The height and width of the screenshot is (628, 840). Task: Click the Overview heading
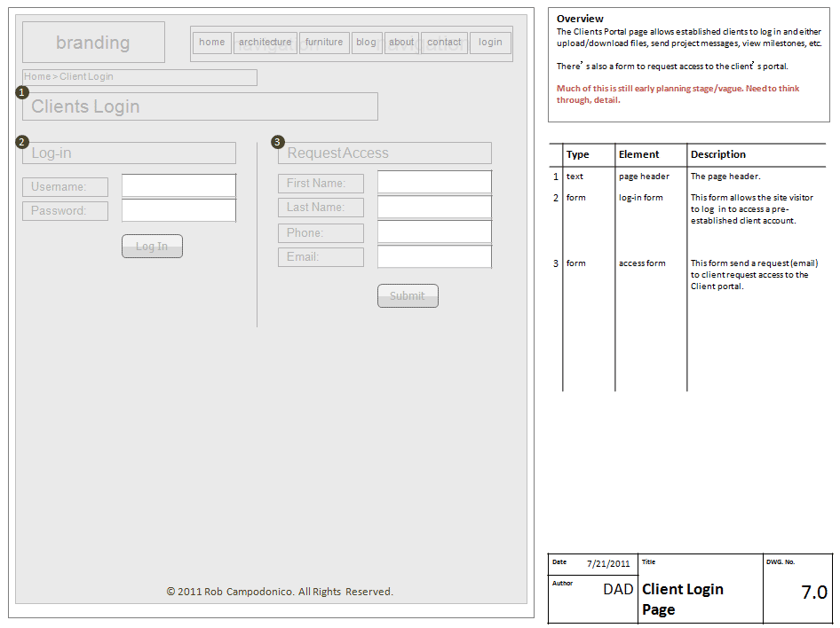(x=580, y=19)
